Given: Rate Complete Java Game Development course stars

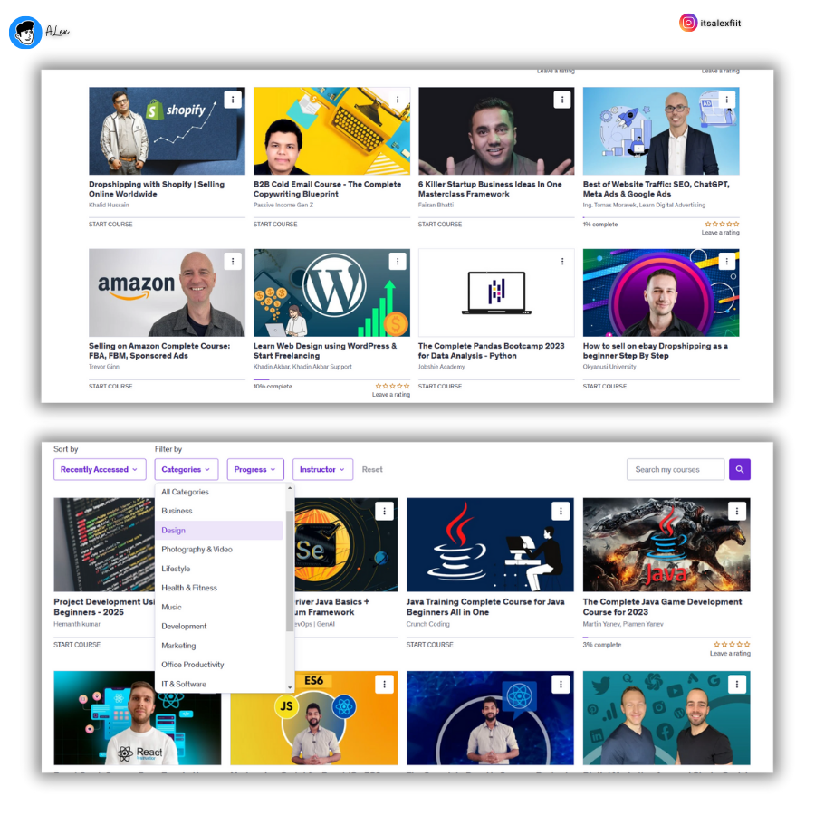Looking at the screenshot, I should click(732, 645).
